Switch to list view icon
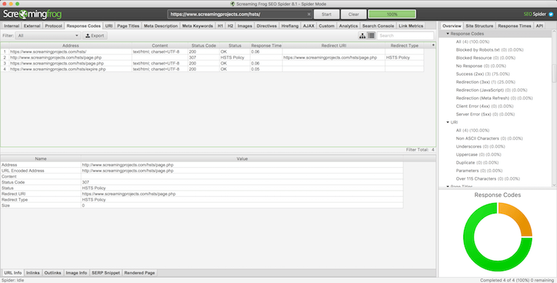This screenshot has height=283, width=557. (x=371, y=35)
